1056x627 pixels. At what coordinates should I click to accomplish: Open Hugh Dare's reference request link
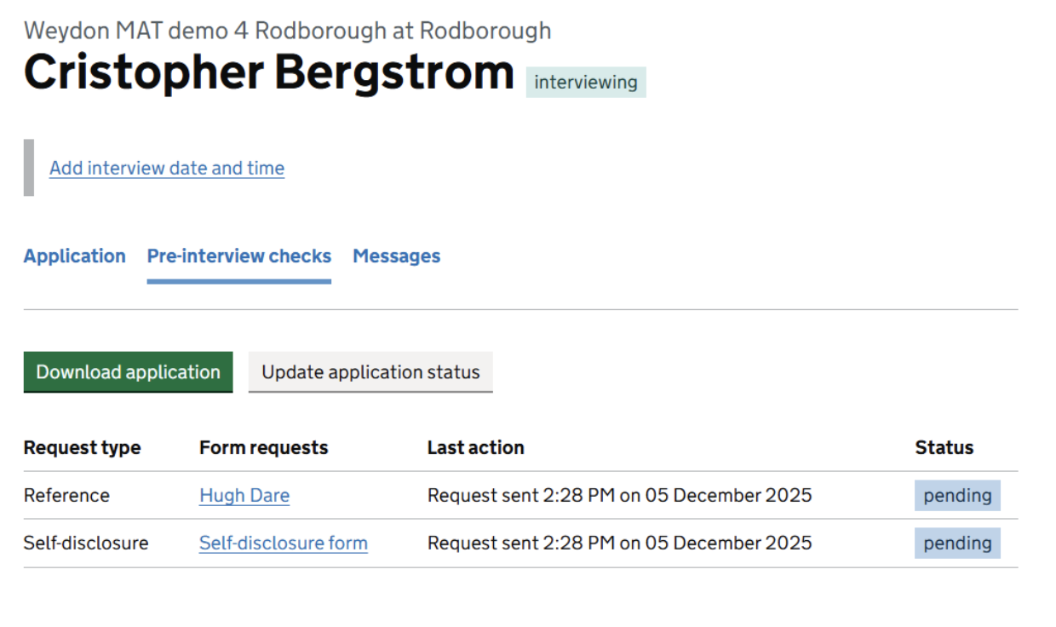(244, 495)
